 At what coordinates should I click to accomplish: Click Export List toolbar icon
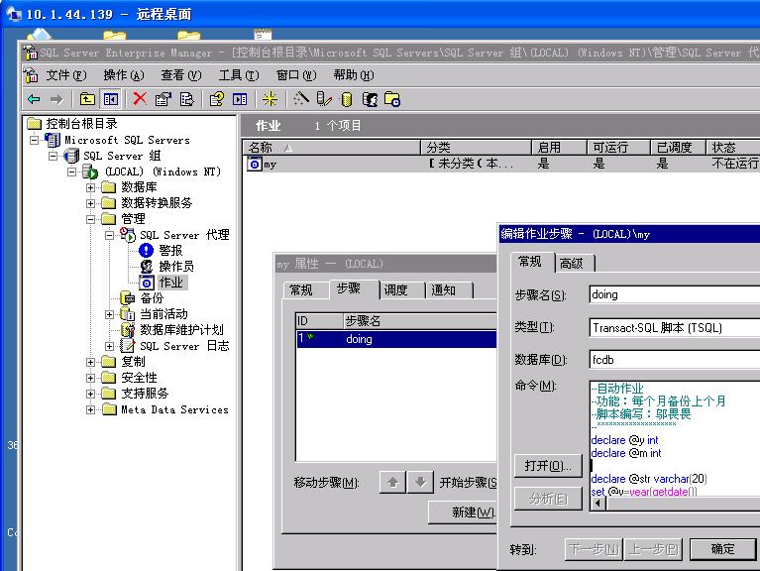pos(186,99)
